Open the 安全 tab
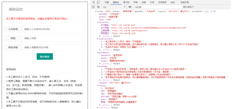Screen dimensions: 232x109 [173, 2]
